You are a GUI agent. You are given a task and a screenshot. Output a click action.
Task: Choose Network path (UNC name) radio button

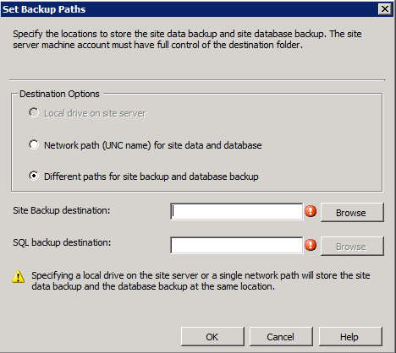[34, 144]
